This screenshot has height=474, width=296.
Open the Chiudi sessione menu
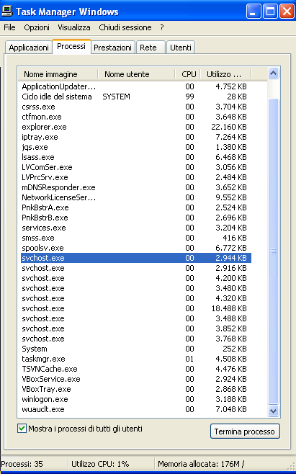click(125, 27)
